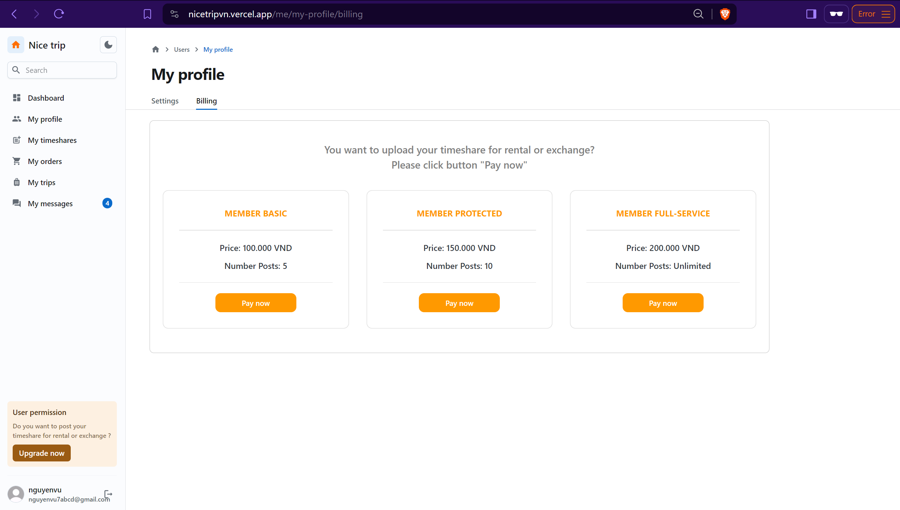Click the browser back navigation arrow
The image size is (900, 510).
tap(14, 14)
